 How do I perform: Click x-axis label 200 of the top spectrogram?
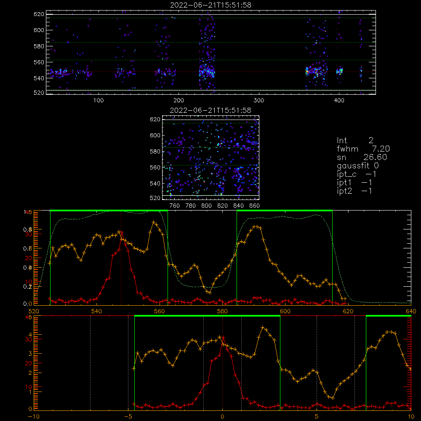(x=179, y=101)
